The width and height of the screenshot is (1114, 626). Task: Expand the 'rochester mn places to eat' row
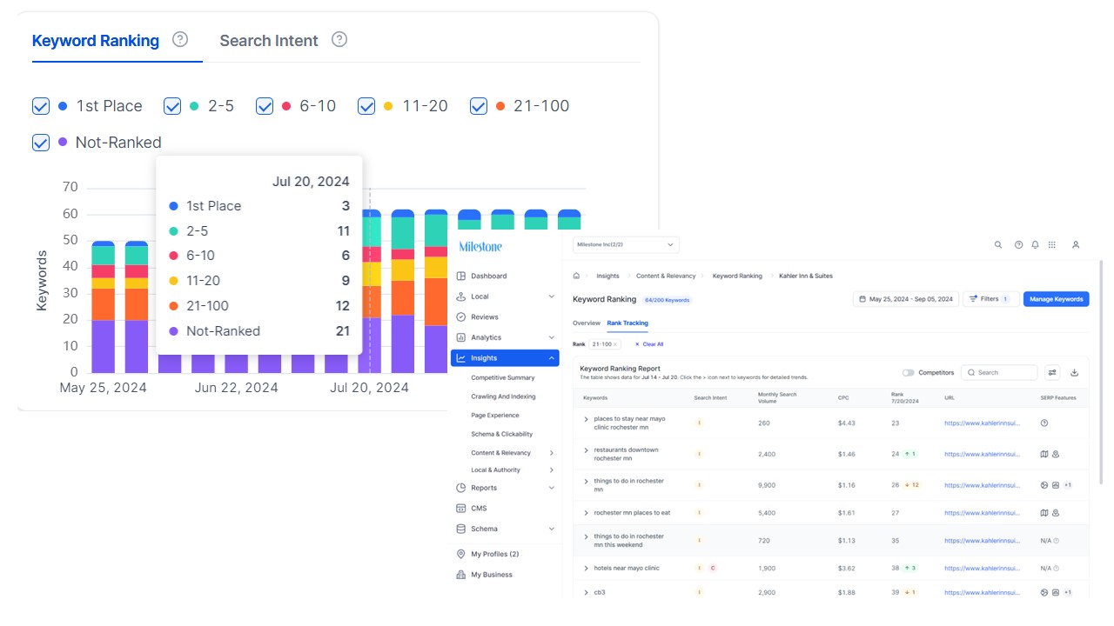point(587,513)
